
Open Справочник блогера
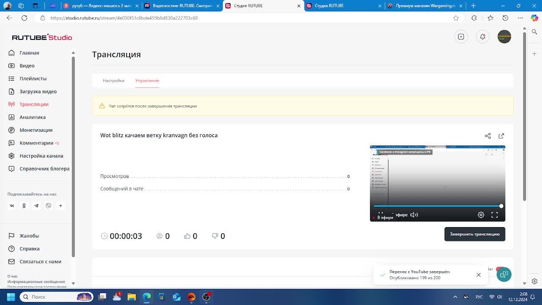pos(44,169)
